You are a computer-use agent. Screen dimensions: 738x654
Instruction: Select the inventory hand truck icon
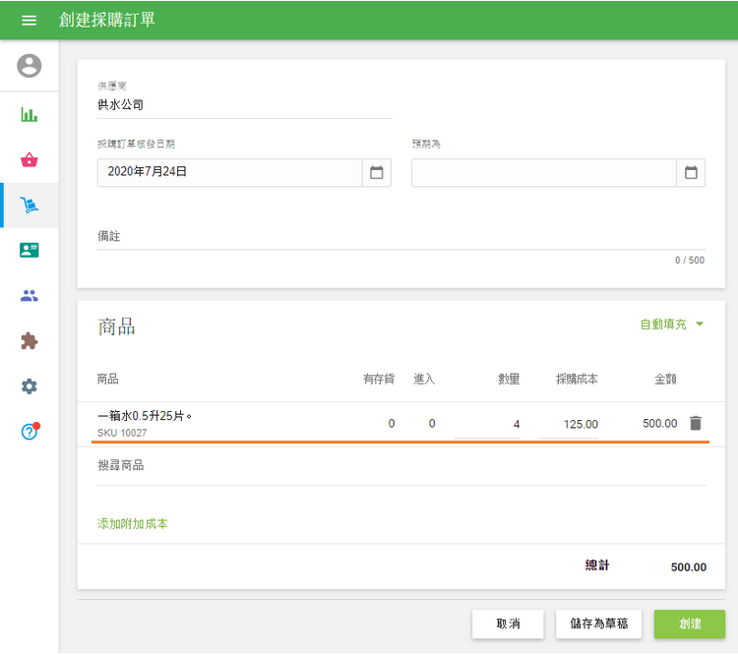[30, 206]
